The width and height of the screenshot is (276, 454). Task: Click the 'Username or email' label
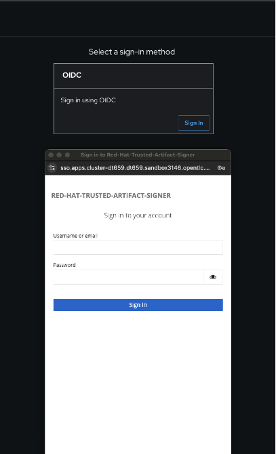pyautogui.click(x=75, y=236)
